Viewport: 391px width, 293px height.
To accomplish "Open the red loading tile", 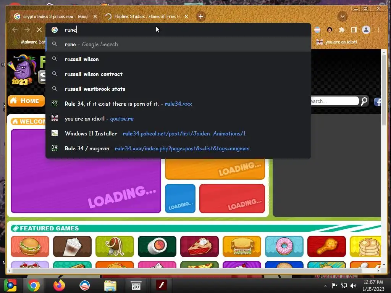I will click(x=232, y=198).
